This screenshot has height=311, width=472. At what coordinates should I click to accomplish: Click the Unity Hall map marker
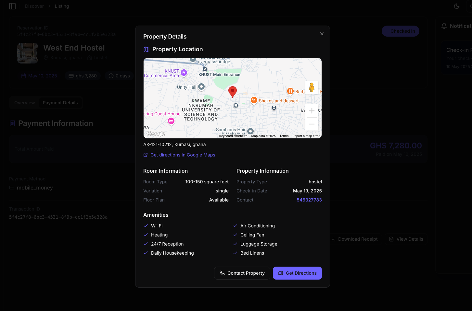click(x=201, y=86)
